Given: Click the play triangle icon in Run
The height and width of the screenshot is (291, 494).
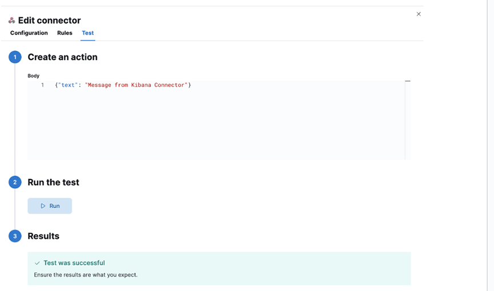Looking at the screenshot, I should [x=43, y=206].
